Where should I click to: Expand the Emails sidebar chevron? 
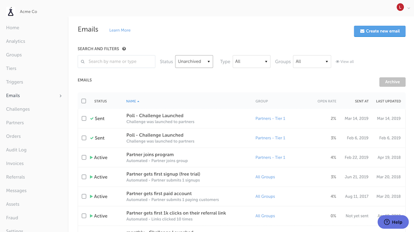click(60, 96)
